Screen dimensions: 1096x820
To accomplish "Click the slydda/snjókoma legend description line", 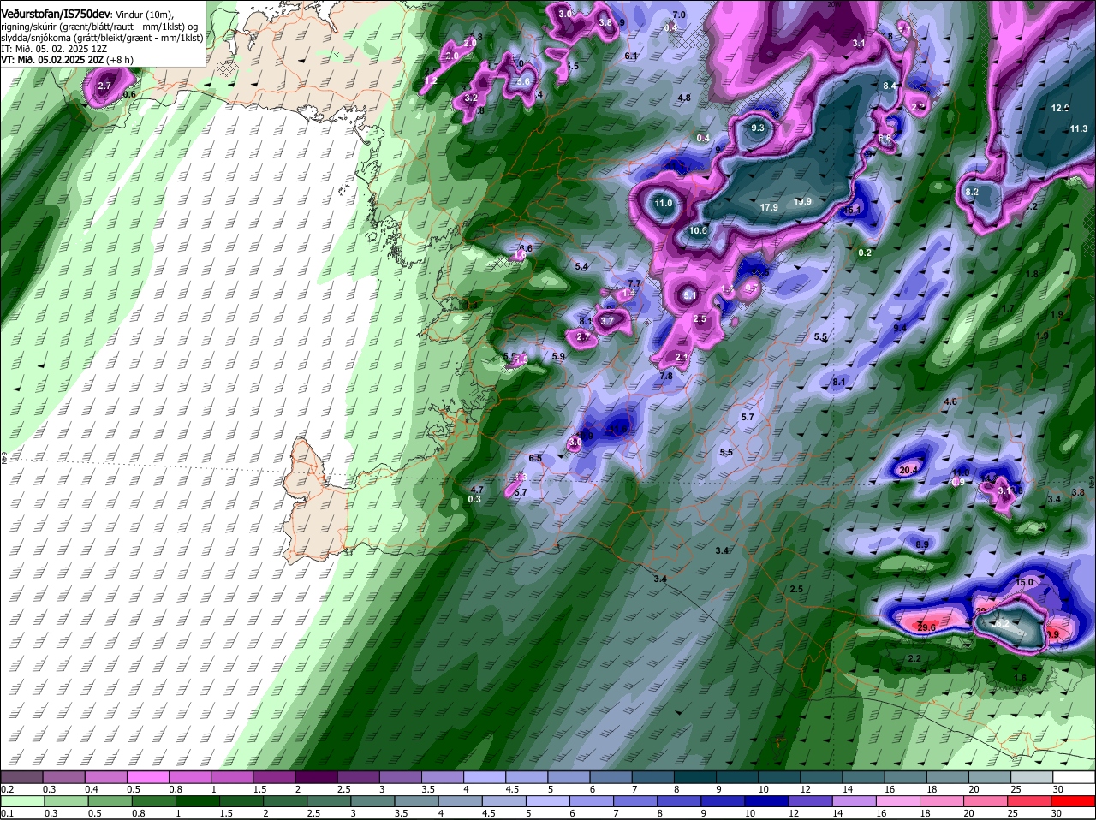I will (x=102, y=38).
